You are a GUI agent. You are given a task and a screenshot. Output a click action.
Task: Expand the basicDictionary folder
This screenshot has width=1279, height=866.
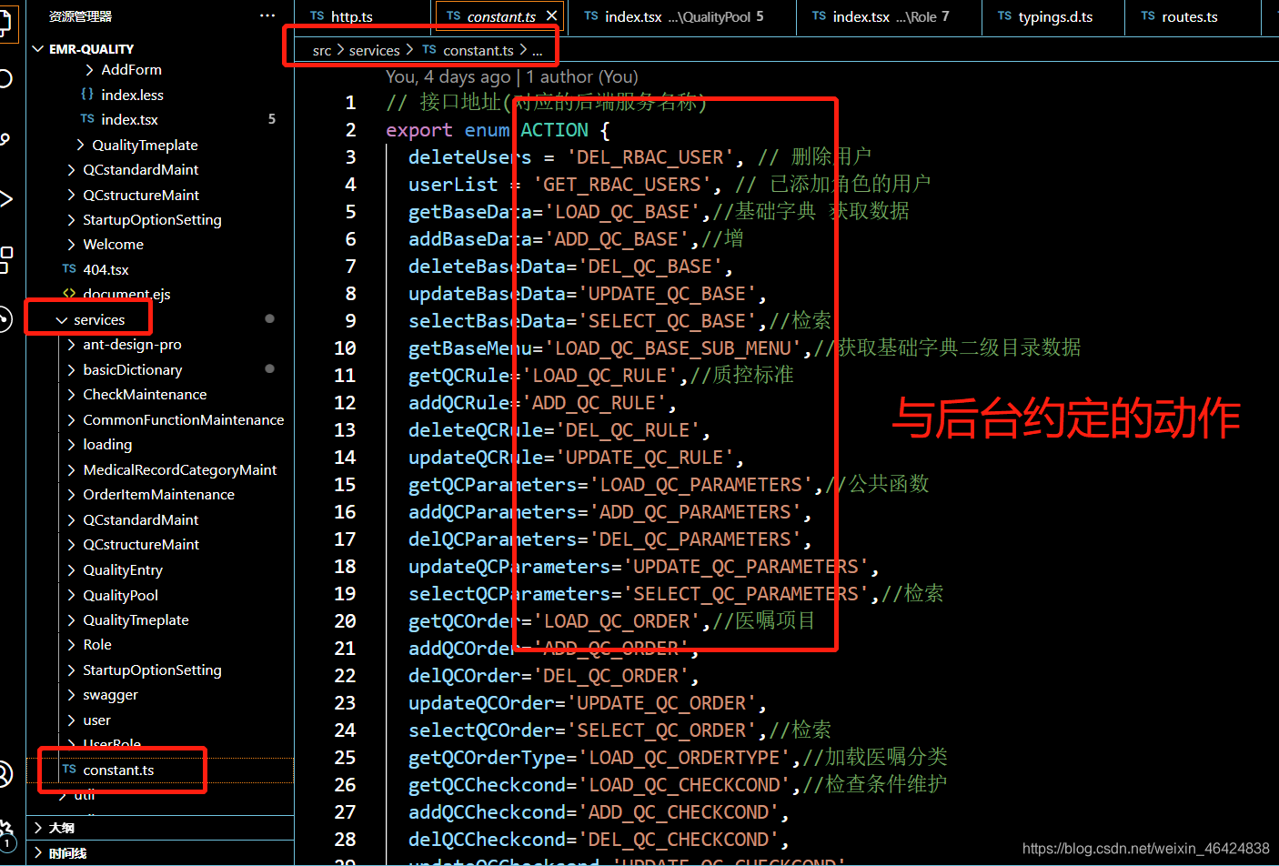coord(132,369)
